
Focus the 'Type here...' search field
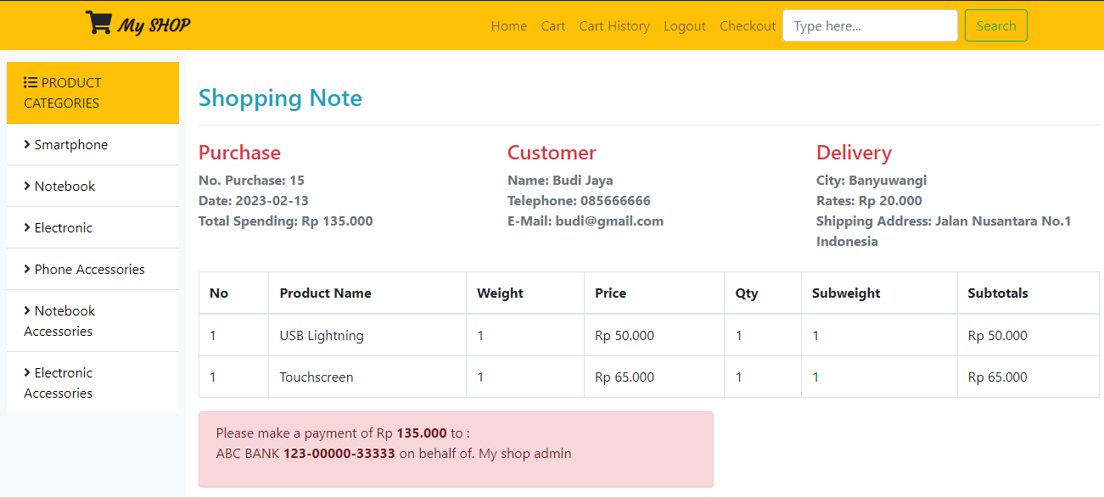pyautogui.click(x=870, y=25)
